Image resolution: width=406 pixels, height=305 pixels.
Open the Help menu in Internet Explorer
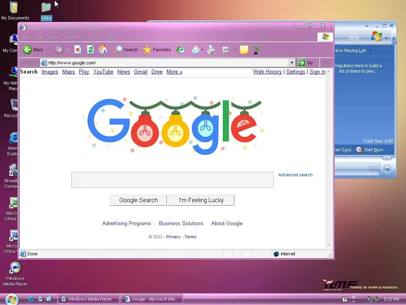click(x=109, y=37)
